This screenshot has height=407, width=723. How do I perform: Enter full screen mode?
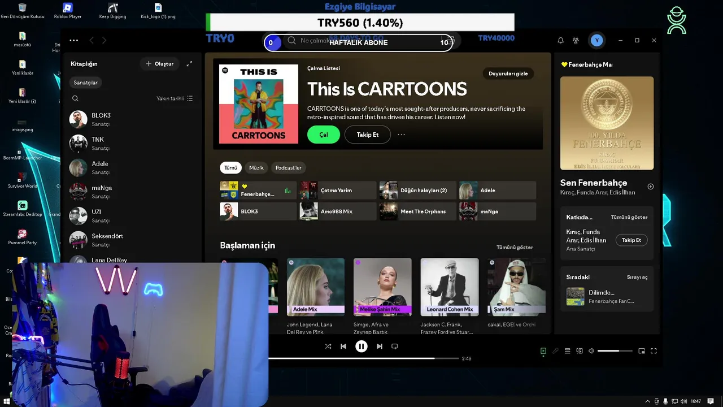tap(654, 351)
